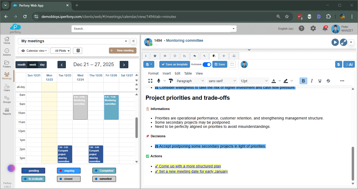Image resolution: width=358 pixels, height=189 pixels.
Task: Open Reports in the left sidebar
Action: tap(7, 111)
